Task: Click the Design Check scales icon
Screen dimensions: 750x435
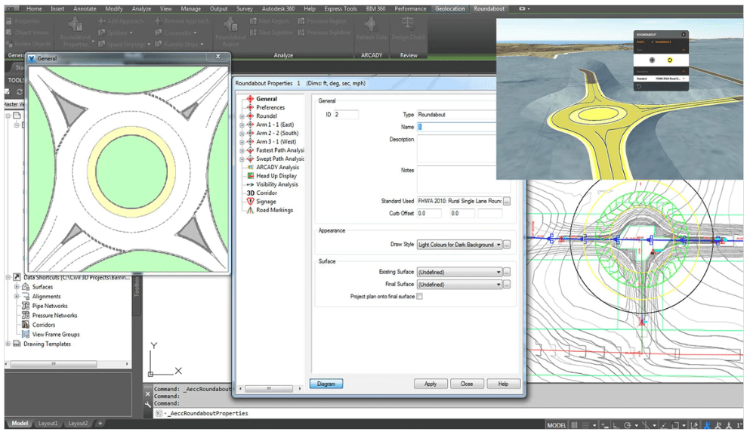Action: pyautogui.click(x=408, y=24)
